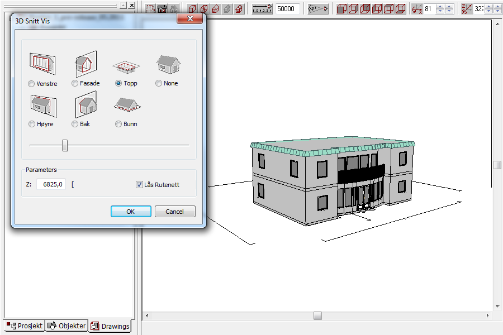
Task: Select the Bak radio button
Action: click(x=75, y=124)
